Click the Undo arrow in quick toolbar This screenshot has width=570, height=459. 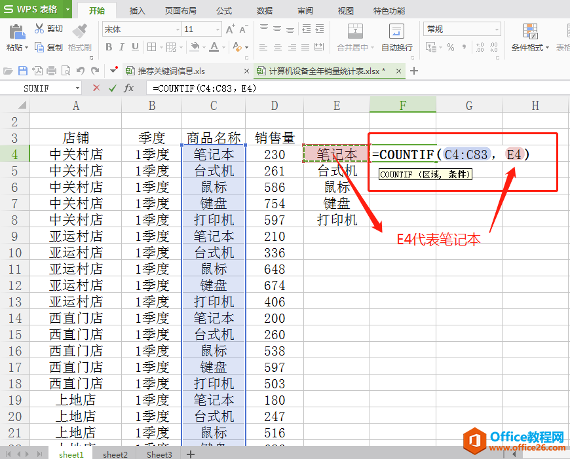point(81,71)
